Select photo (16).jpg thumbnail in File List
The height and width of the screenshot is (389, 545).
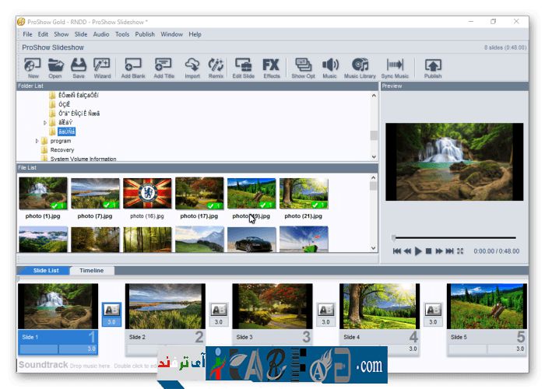(147, 194)
